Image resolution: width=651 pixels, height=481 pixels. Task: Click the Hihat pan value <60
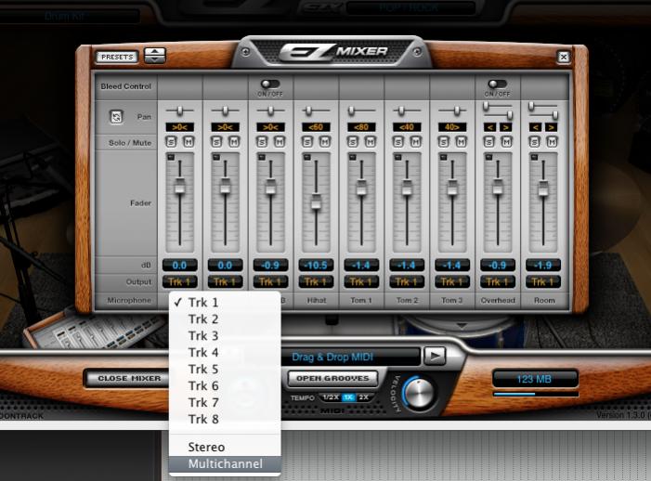click(316, 127)
